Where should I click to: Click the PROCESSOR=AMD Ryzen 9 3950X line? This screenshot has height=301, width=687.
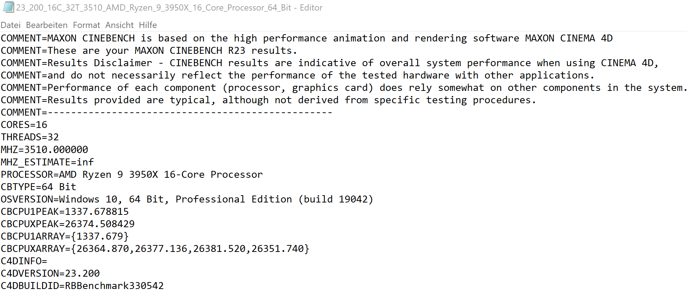[x=132, y=174]
